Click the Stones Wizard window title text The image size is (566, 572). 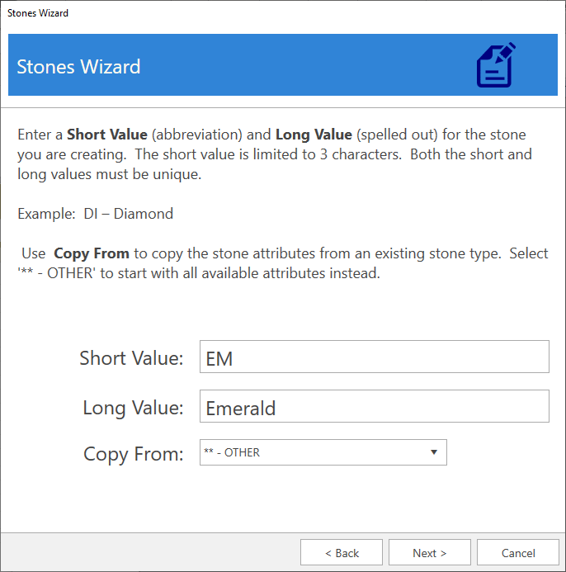point(38,13)
